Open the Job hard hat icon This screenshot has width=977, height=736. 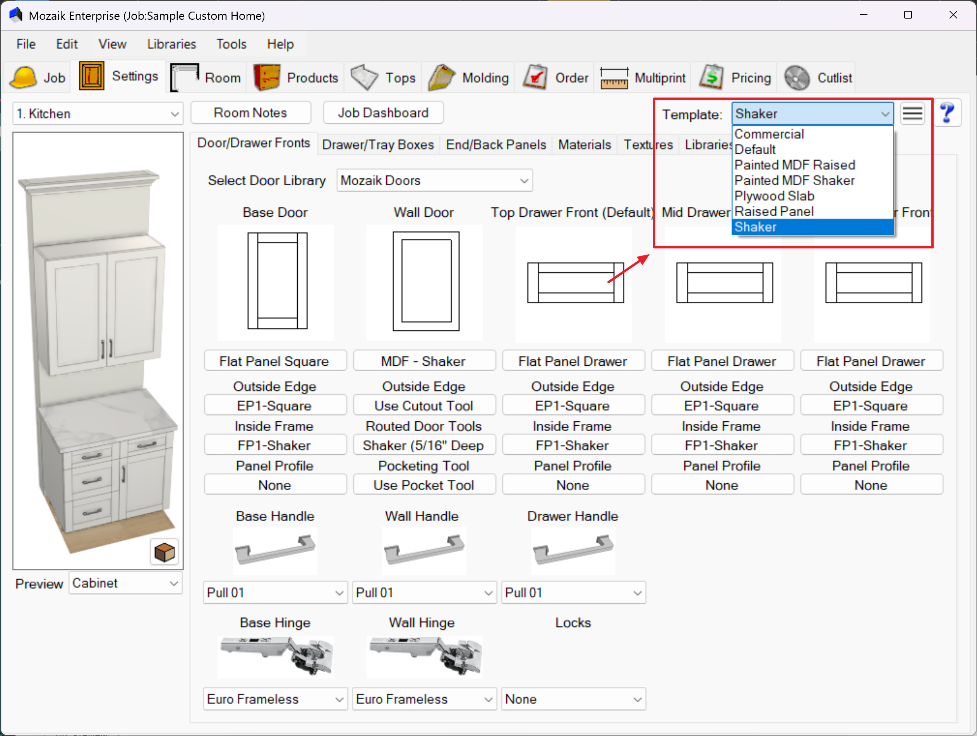[23, 78]
